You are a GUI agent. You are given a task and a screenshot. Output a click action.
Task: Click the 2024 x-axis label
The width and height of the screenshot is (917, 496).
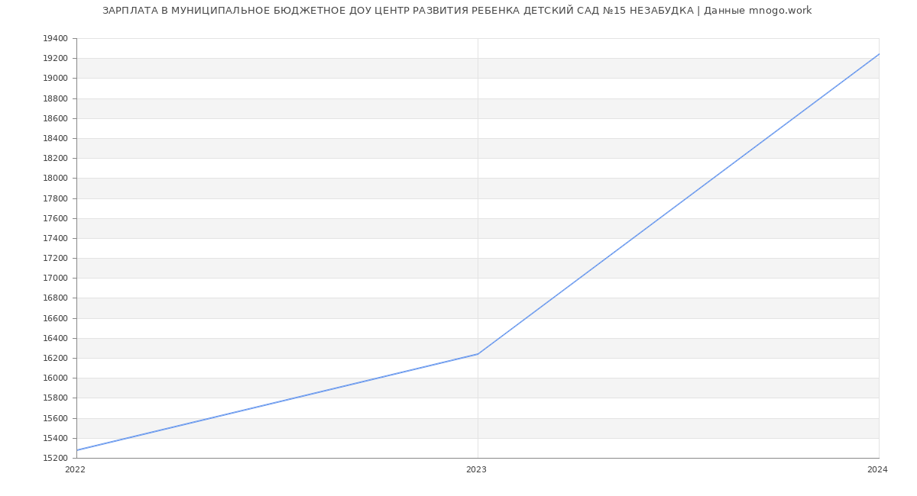pos(877,470)
